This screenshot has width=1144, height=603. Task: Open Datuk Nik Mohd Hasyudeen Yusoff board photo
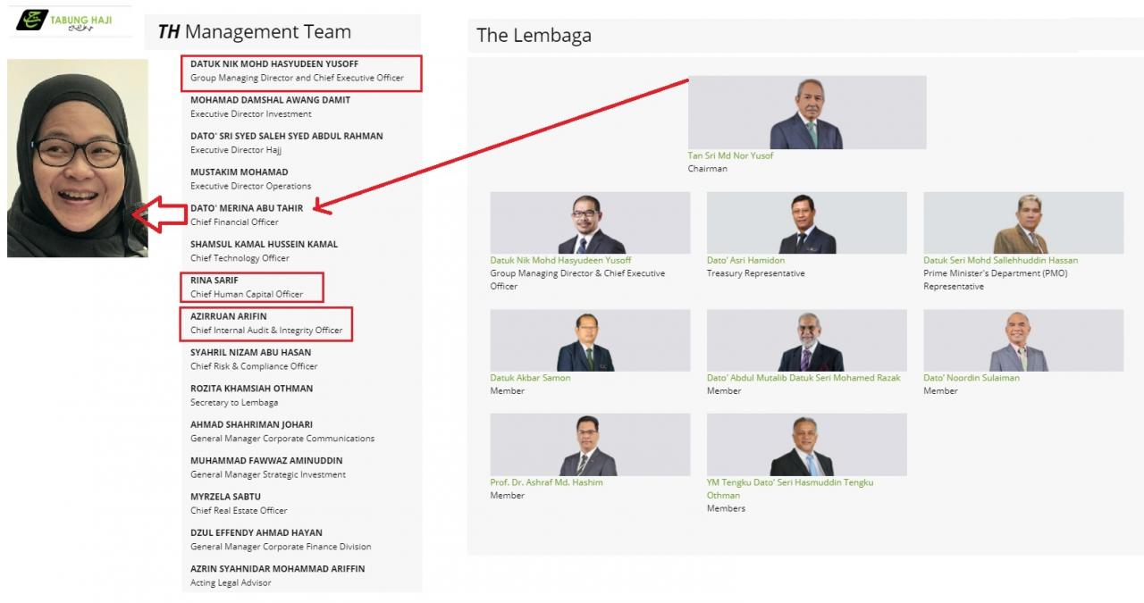pyautogui.click(x=590, y=222)
